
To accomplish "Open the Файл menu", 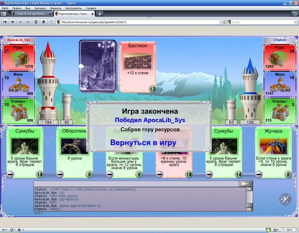I will point(5,8).
